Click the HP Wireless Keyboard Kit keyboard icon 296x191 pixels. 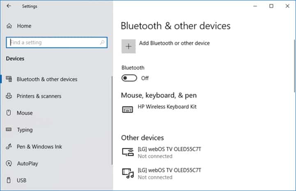click(x=127, y=109)
